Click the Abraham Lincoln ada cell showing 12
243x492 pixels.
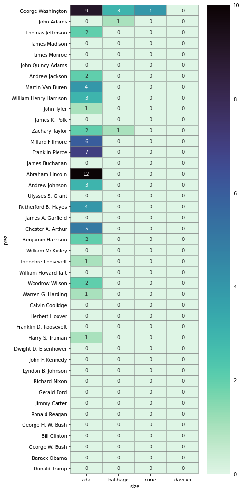coord(87,174)
